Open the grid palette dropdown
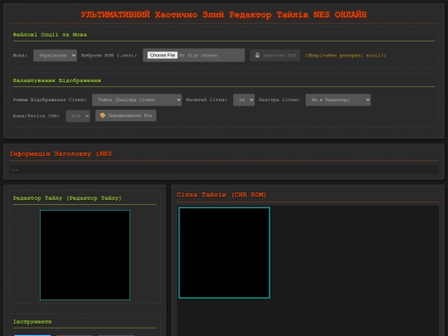 [x=338, y=100]
